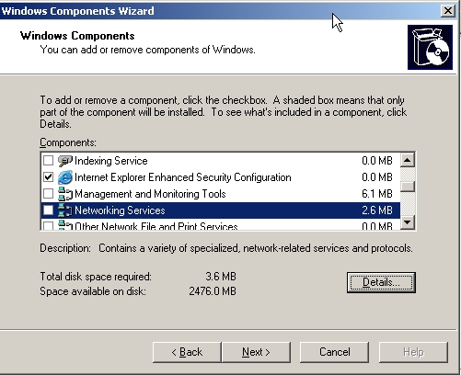Click the Networking Services icon

(65, 210)
